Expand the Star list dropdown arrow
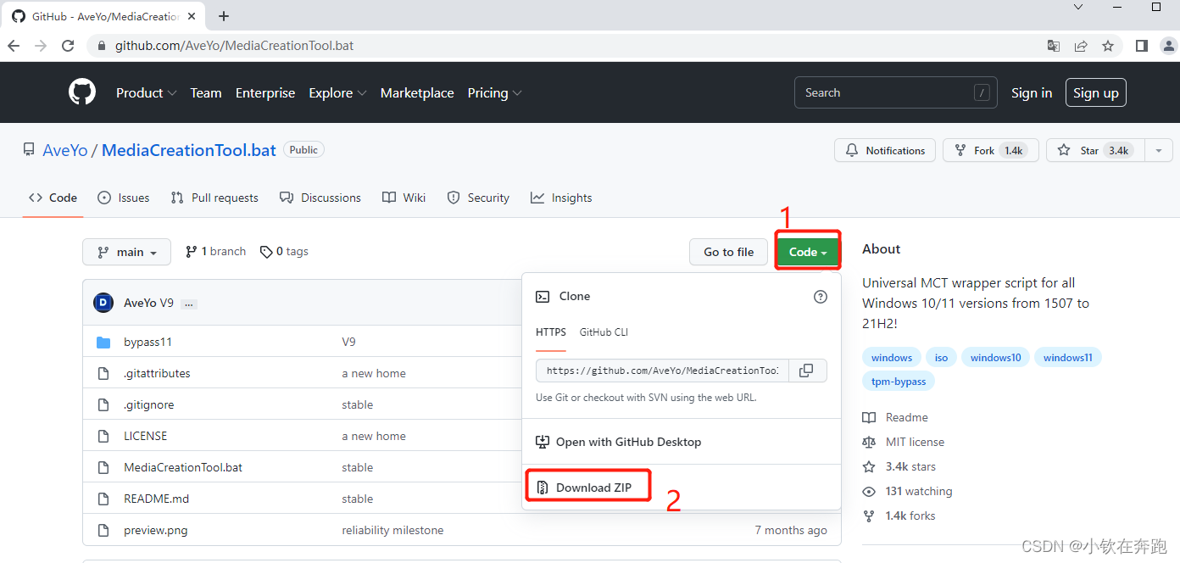This screenshot has height=563, width=1180. 1159,150
